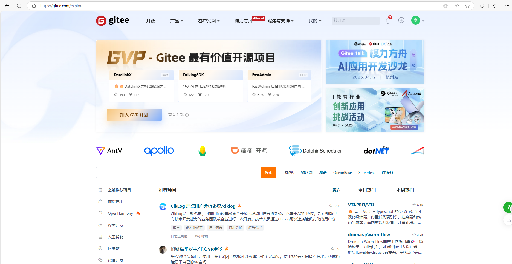This screenshot has height=264, width=512.
Task: Open 招财猫举双手/半夏VR全景 project link
Action: tap(196, 249)
